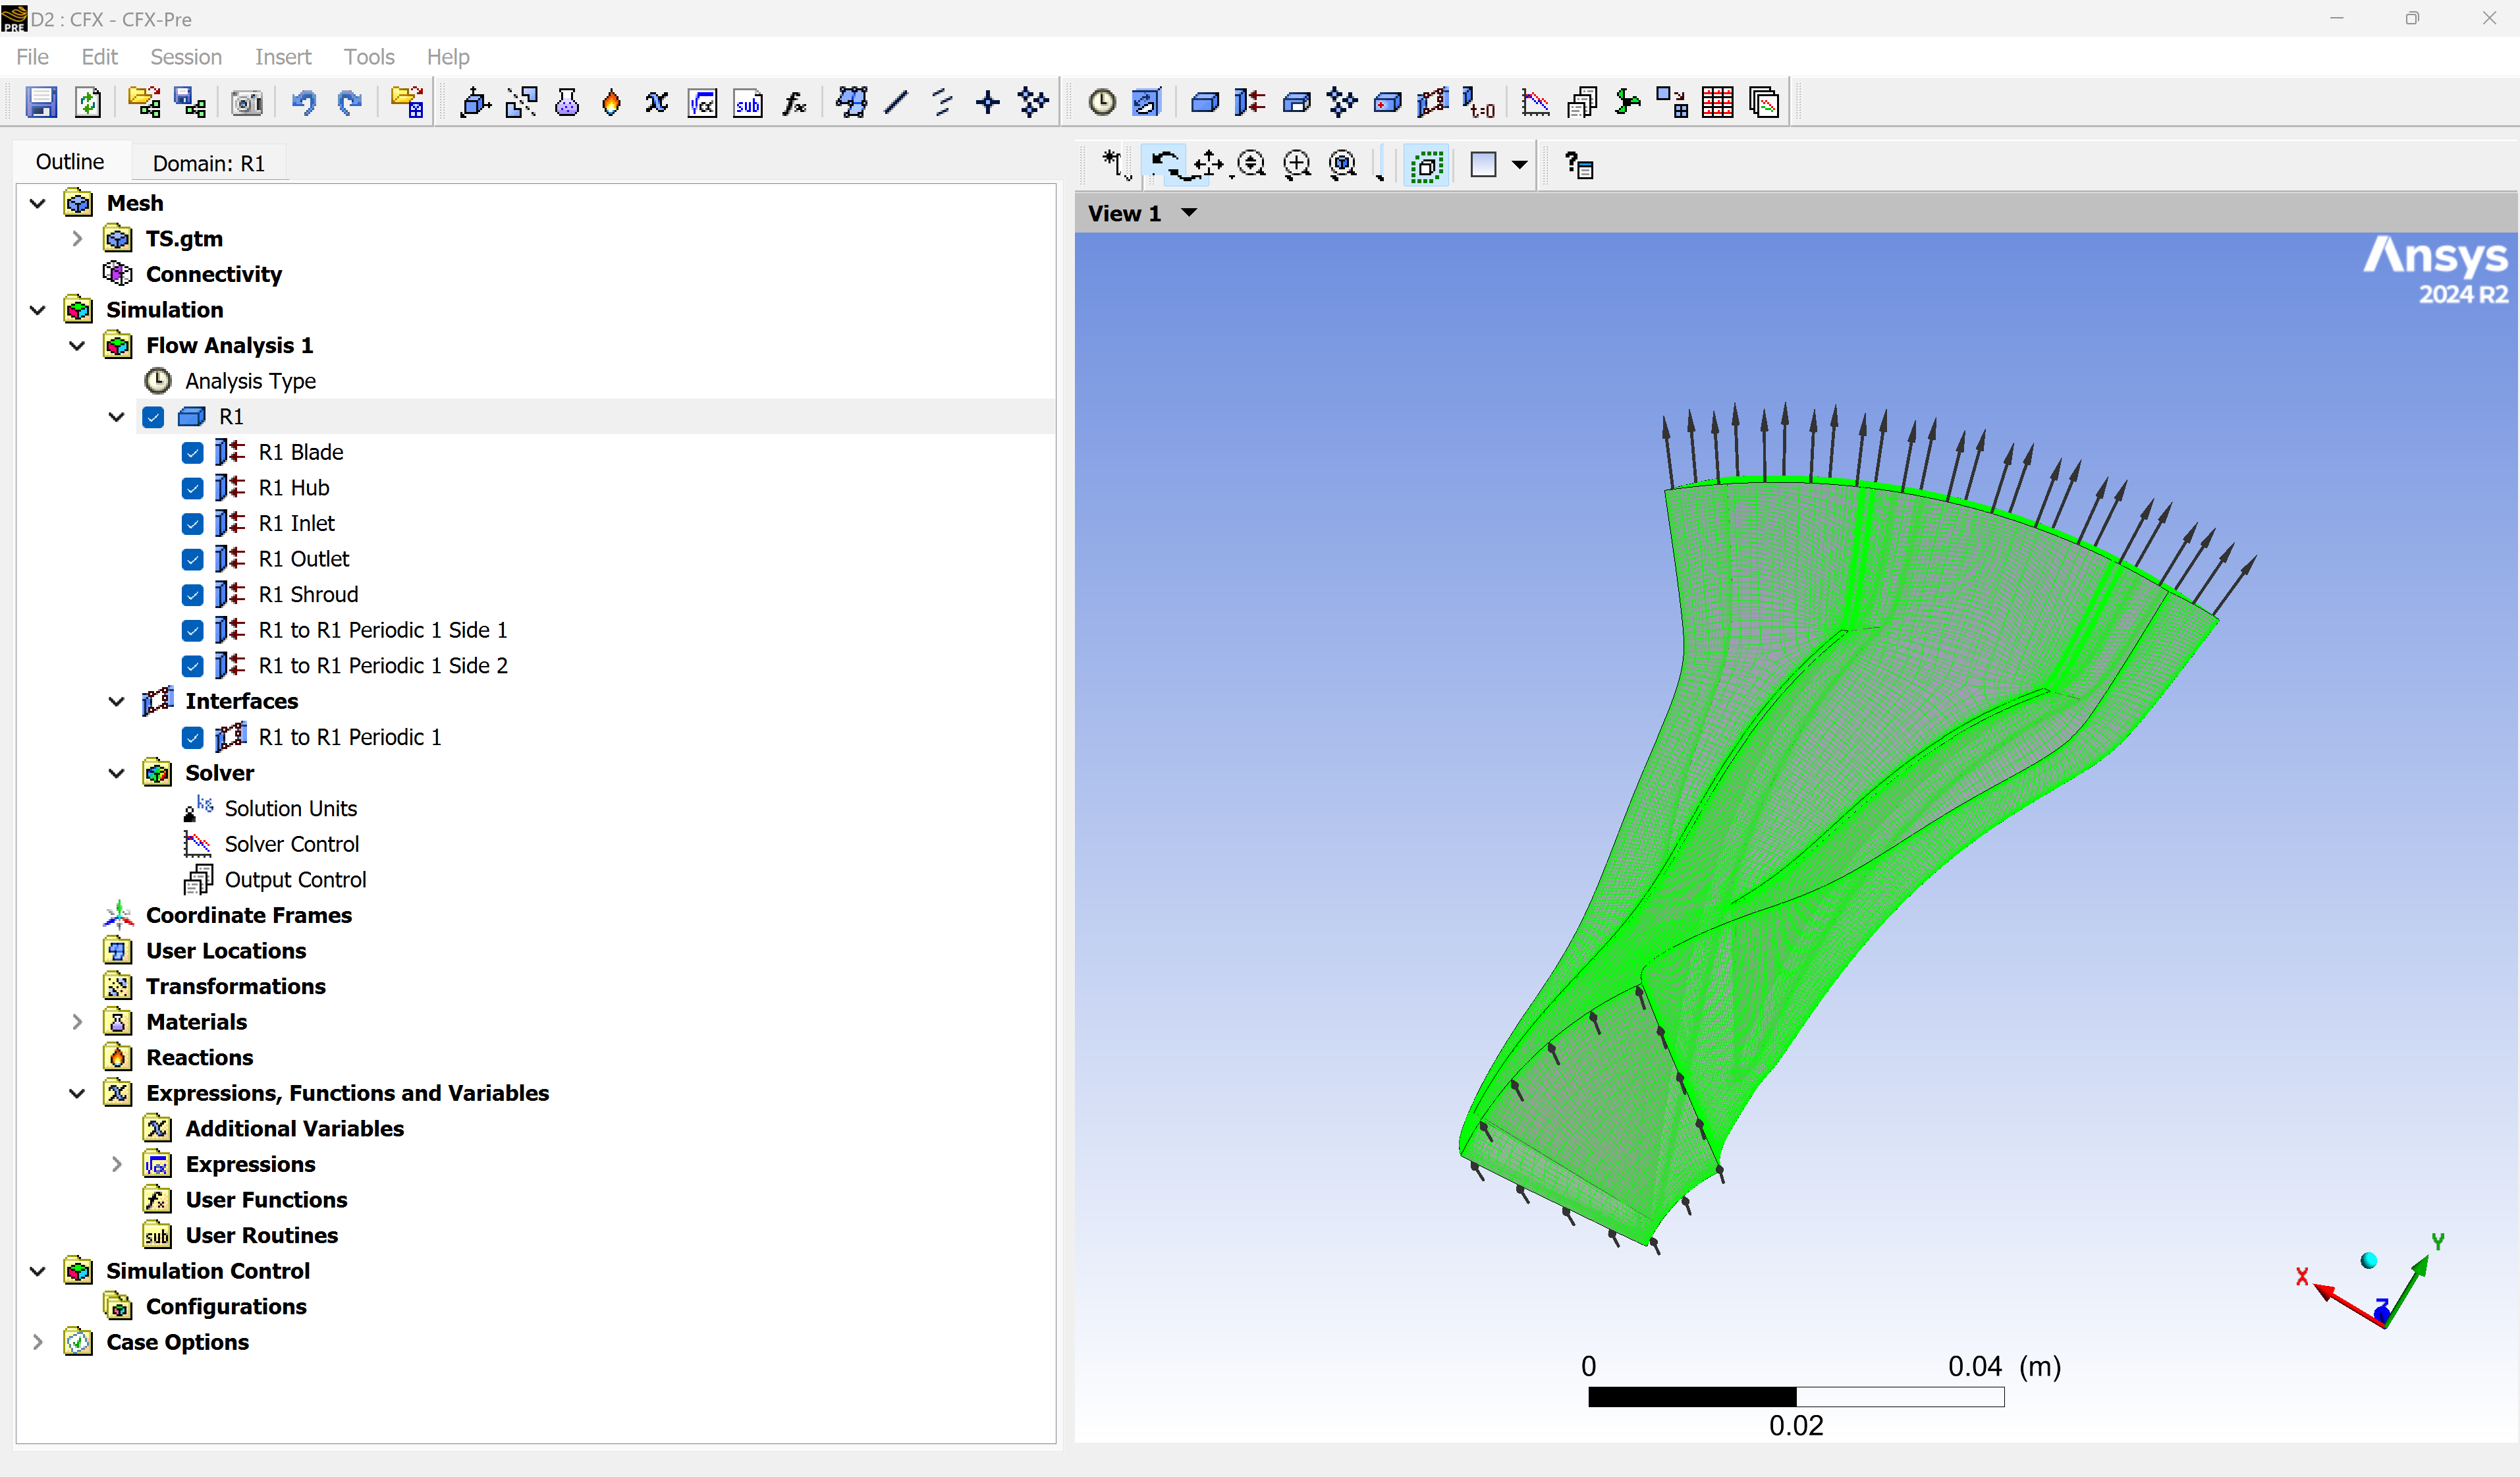Expand the Case Options node

click(x=38, y=1342)
